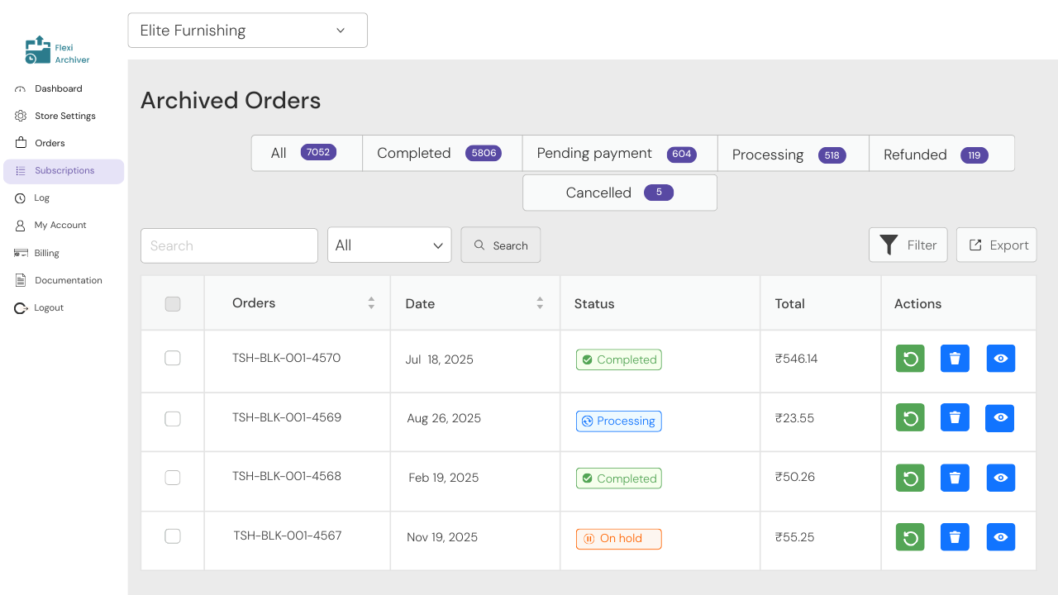
Task: Select all orders using header checkbox
Action: coord(173,304)
